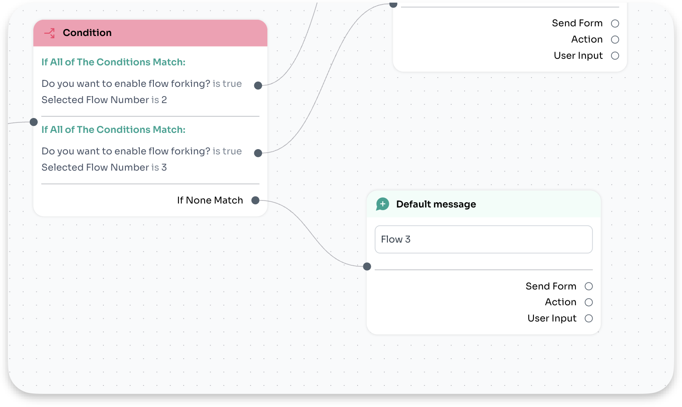The width and height of the screenshot is (682, 407).
Task: Click the Default message chat bubble icon
Action: (x=383, y=204)
